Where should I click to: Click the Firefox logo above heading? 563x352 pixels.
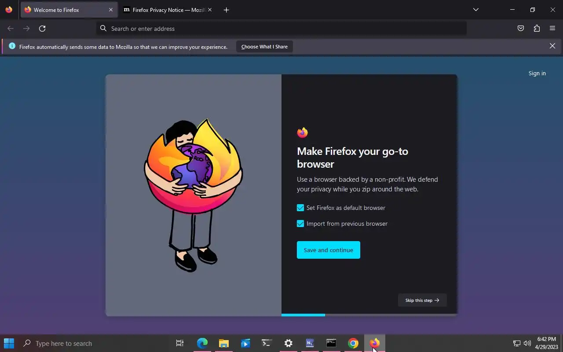pos(302,132)
